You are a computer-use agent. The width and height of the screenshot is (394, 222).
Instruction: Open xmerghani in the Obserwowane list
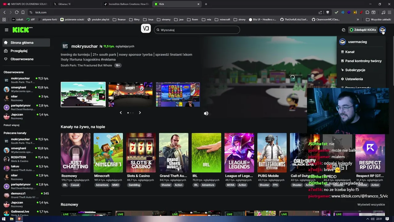(x=26, y=89)
